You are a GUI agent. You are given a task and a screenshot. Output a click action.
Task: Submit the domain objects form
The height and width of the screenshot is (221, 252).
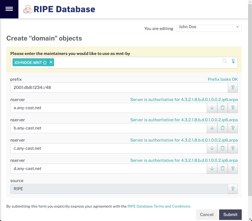(x=230, y=215)
